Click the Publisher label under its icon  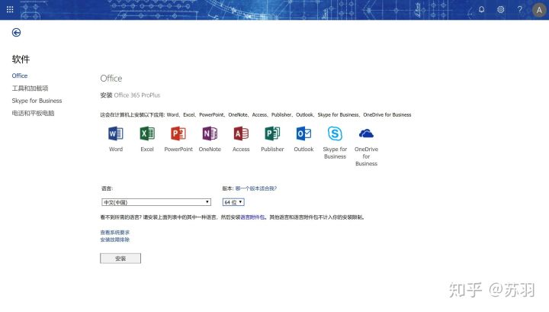(272, 150)
